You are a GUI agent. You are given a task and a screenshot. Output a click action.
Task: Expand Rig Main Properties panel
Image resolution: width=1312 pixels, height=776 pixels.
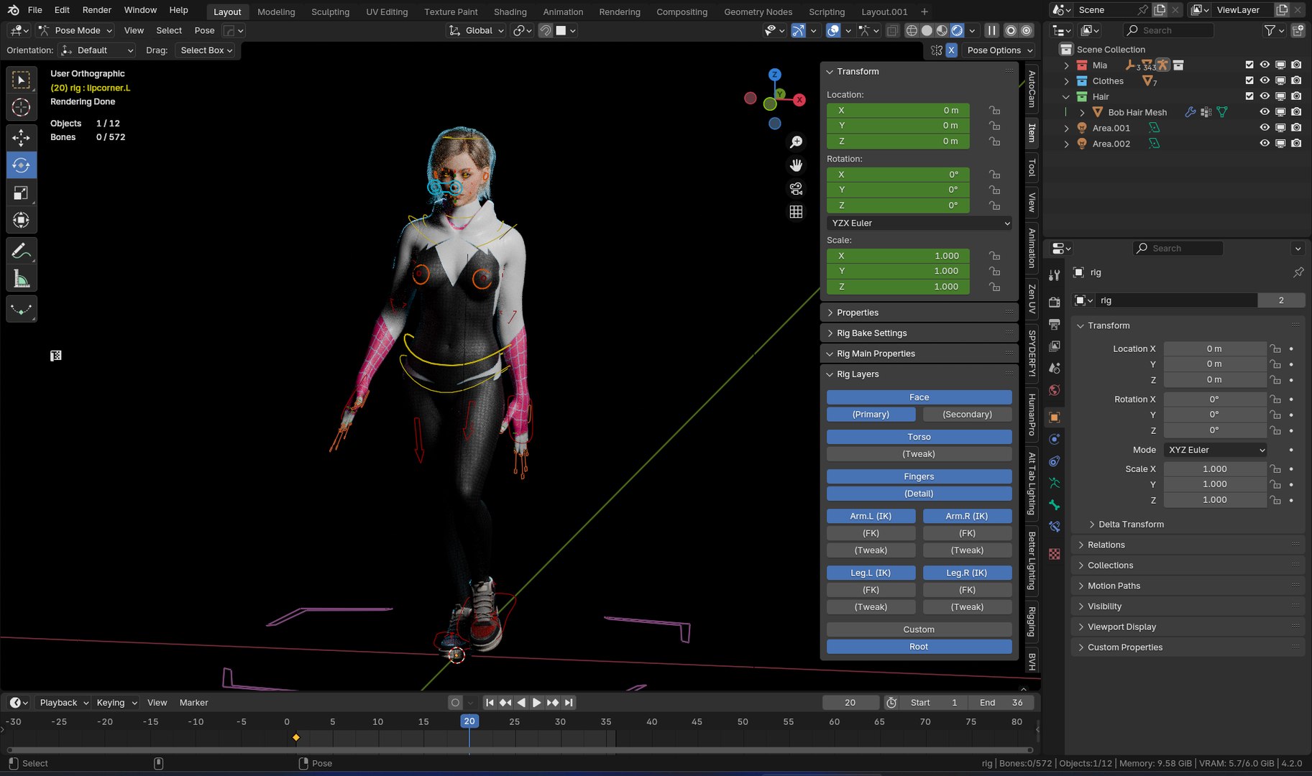(919, 354)
